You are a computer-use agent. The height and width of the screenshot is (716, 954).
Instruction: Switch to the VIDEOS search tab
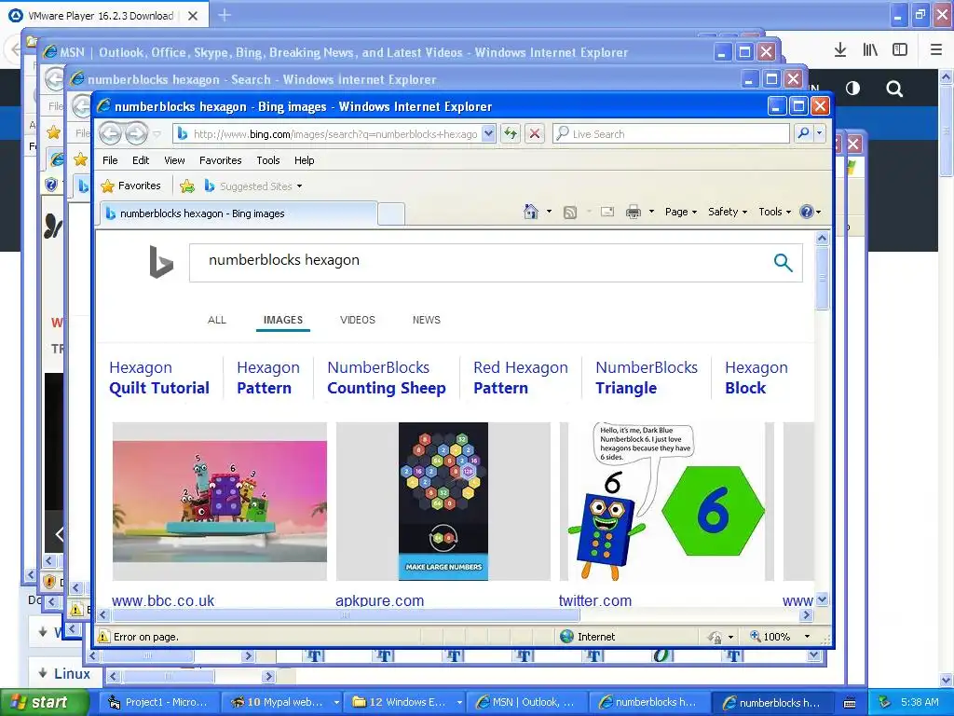pyautogui.click(x=358, y=320)
